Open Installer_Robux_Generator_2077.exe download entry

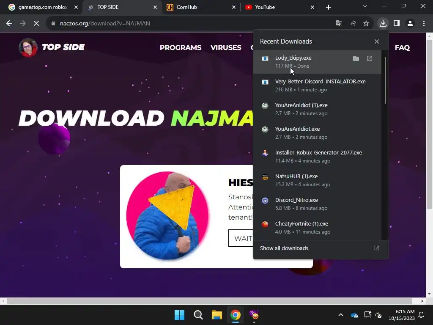pyautogui.click(x=317, y=157)
